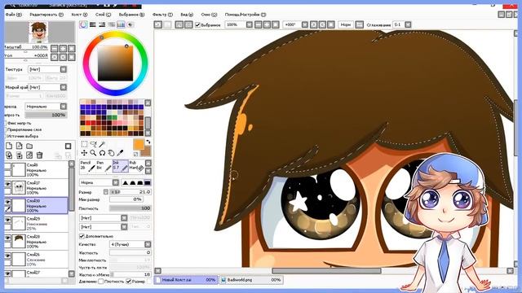Viewport: 522px width, 293px height.
Task: Open the Текстура dropdown
Action: [x=47, y=69]
